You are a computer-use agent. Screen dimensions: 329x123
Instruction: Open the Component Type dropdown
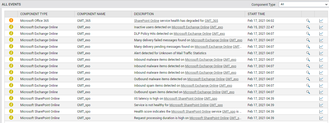(304, 4)
